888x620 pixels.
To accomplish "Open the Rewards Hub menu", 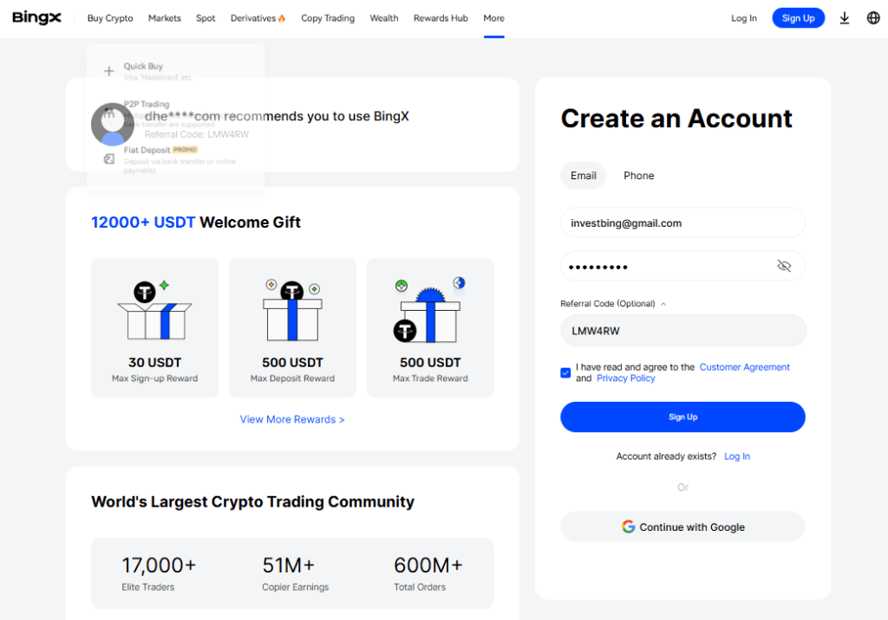I will [x=441, y=18].
